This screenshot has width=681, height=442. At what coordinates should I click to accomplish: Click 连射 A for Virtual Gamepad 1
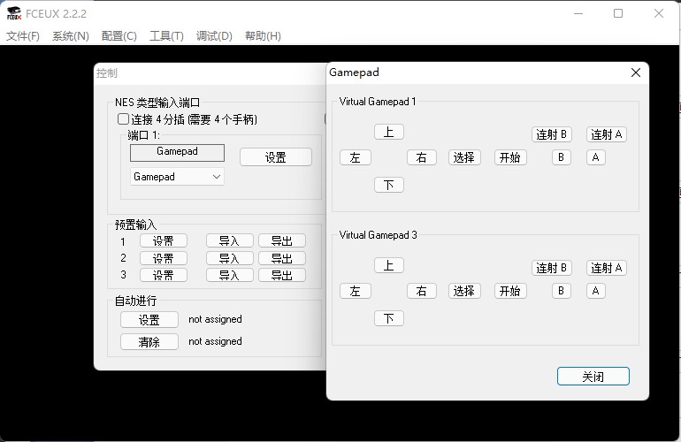tap(607, 134)
